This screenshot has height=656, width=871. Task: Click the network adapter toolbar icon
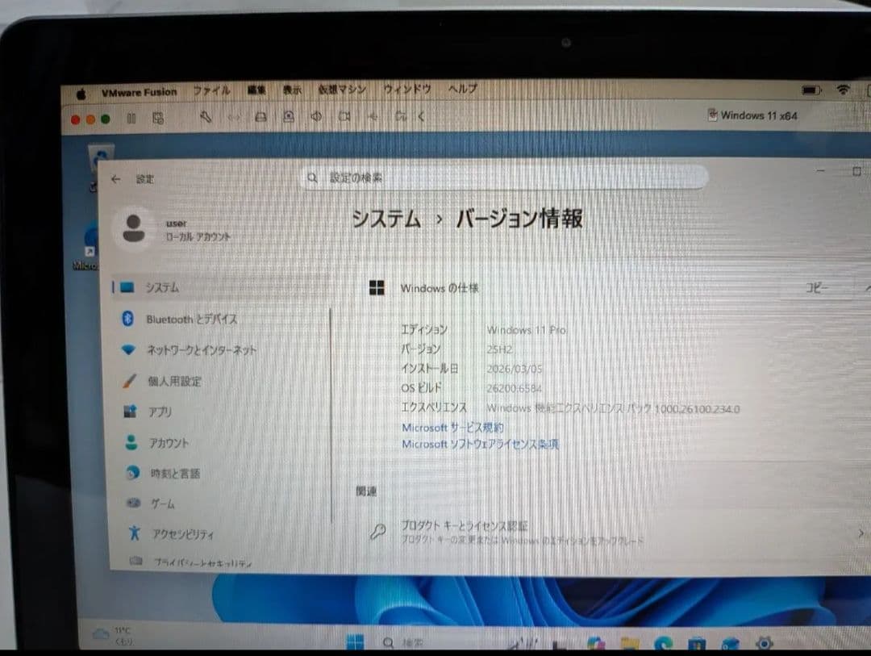click(x=234, y=117)
